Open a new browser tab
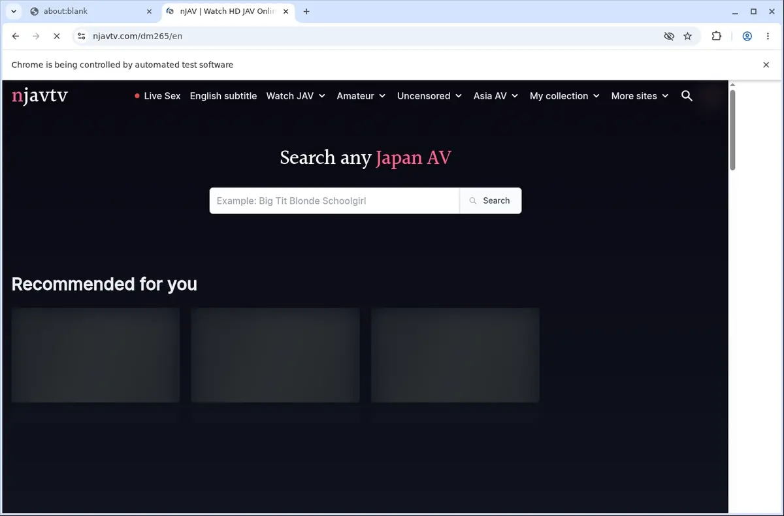This screenshot has width=784, height=516. (x=306, y=11)
